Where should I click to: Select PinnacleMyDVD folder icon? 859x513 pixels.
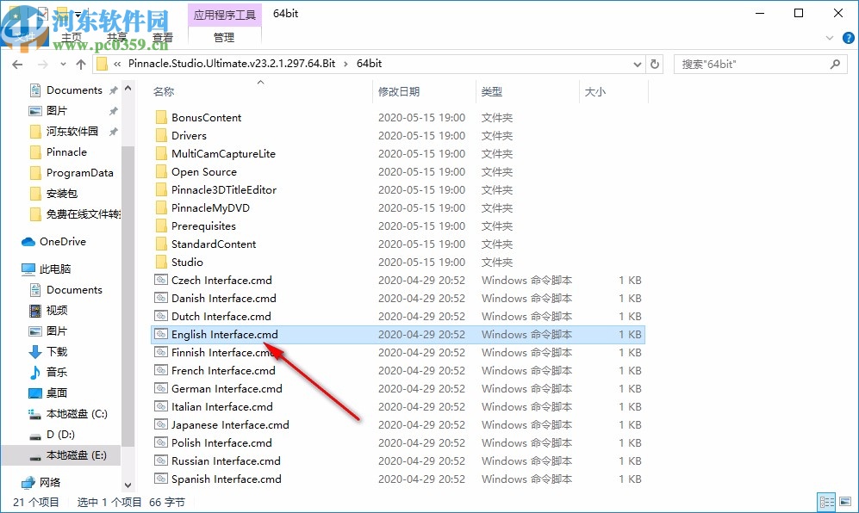161,207
